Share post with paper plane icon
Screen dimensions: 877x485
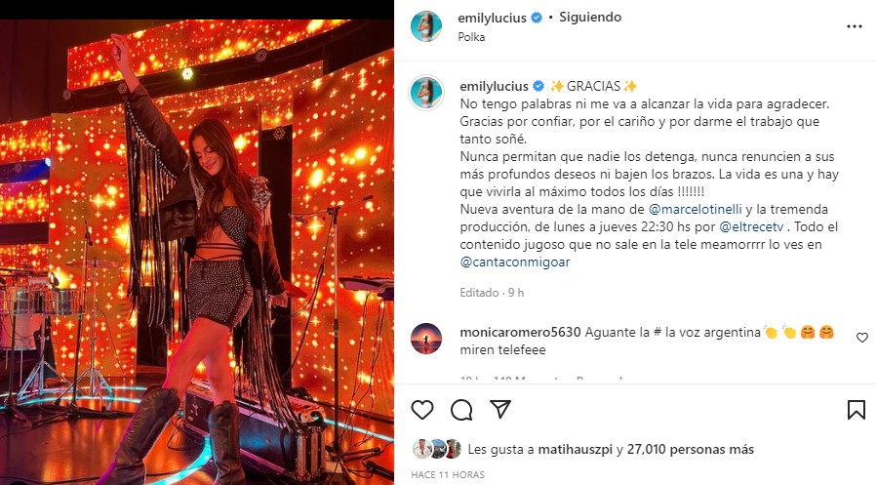click(500, 410)
